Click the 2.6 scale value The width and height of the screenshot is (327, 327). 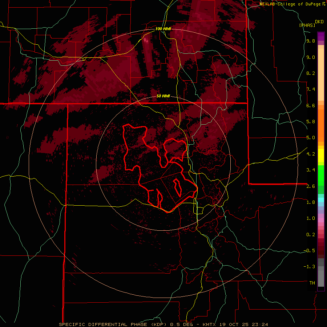tap(311, 186)
